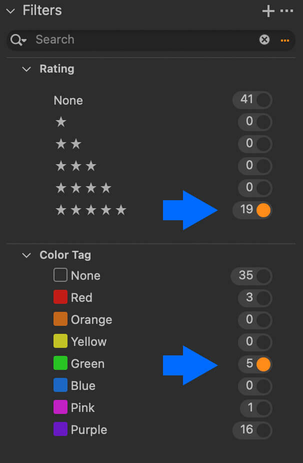Select the one-star rating filter row
The height and width of the screenshot is (463, 303).
click(61, 122)
